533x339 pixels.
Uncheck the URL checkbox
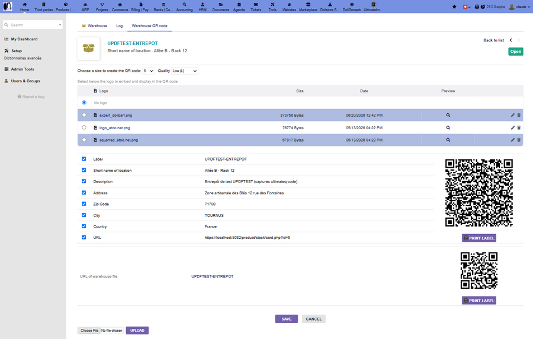(x=84, y=237)
